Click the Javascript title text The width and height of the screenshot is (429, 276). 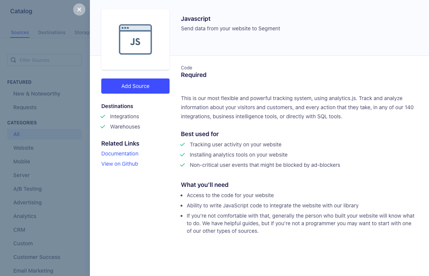[x=196, y=19]
